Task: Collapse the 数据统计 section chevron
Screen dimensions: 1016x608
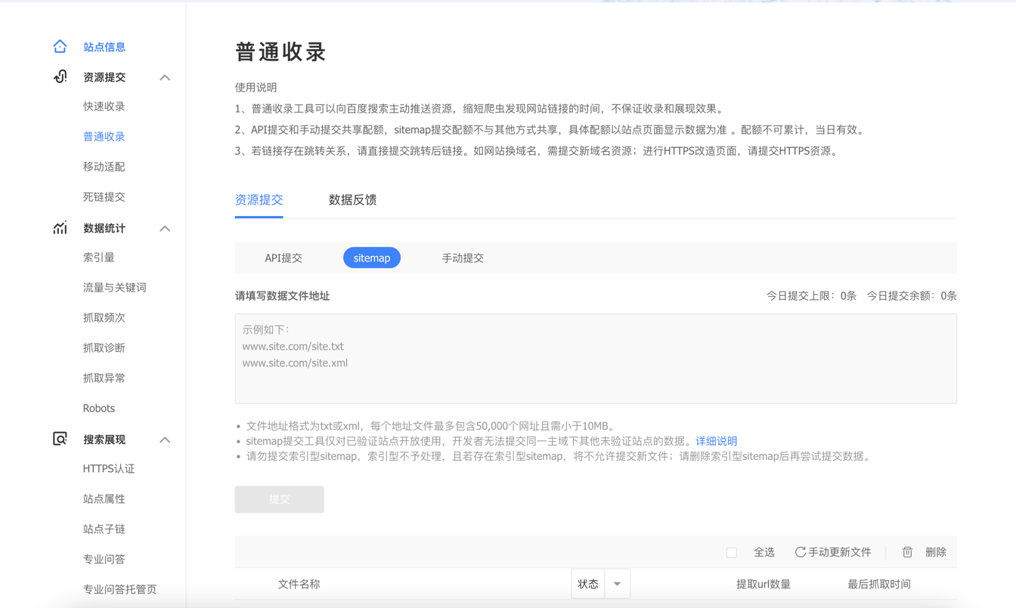Action: pyautogui.click(x=165, y=228)
